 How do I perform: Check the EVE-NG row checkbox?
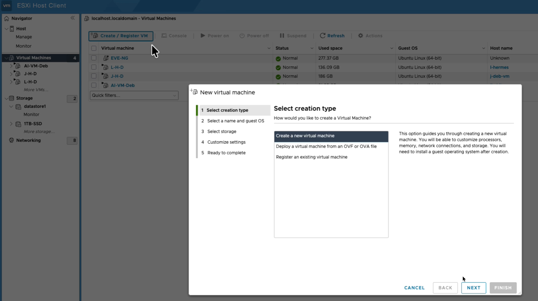[94, 58]
